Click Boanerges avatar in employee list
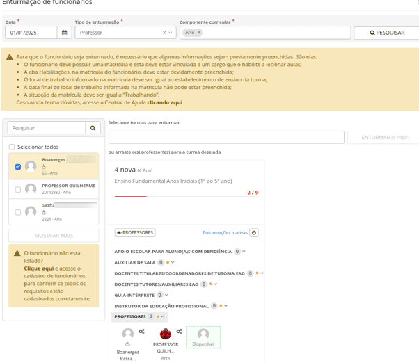This screenshot has height=363, width=419. pos(31,166)
